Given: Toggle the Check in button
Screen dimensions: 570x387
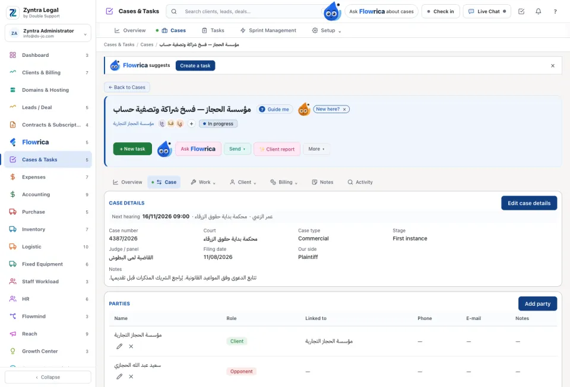Looking at the screenshot, I should pos(441,12).
